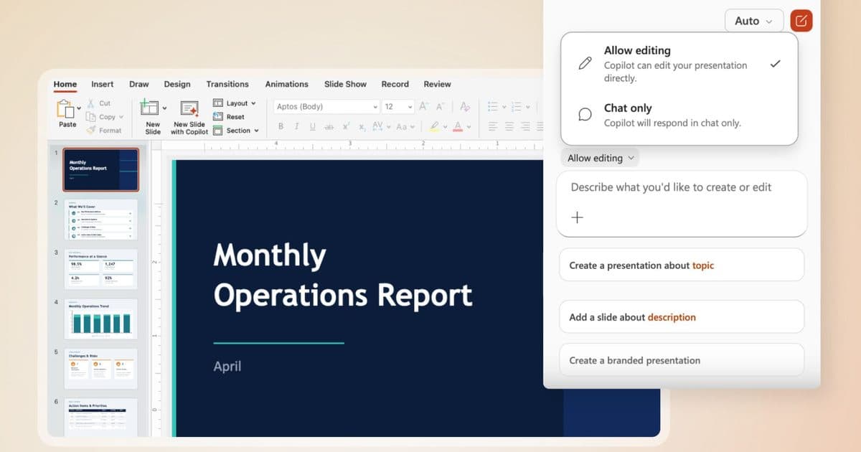The height and width of the screenshot is (452, 861).
Task: Switch to the Animations ribbon tab
Action: [287, 84]
